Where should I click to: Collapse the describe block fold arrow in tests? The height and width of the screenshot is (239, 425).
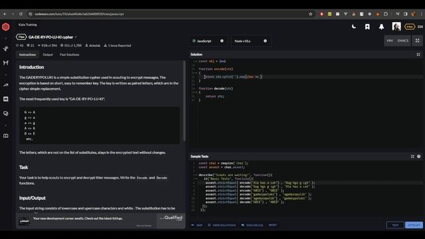197,175
